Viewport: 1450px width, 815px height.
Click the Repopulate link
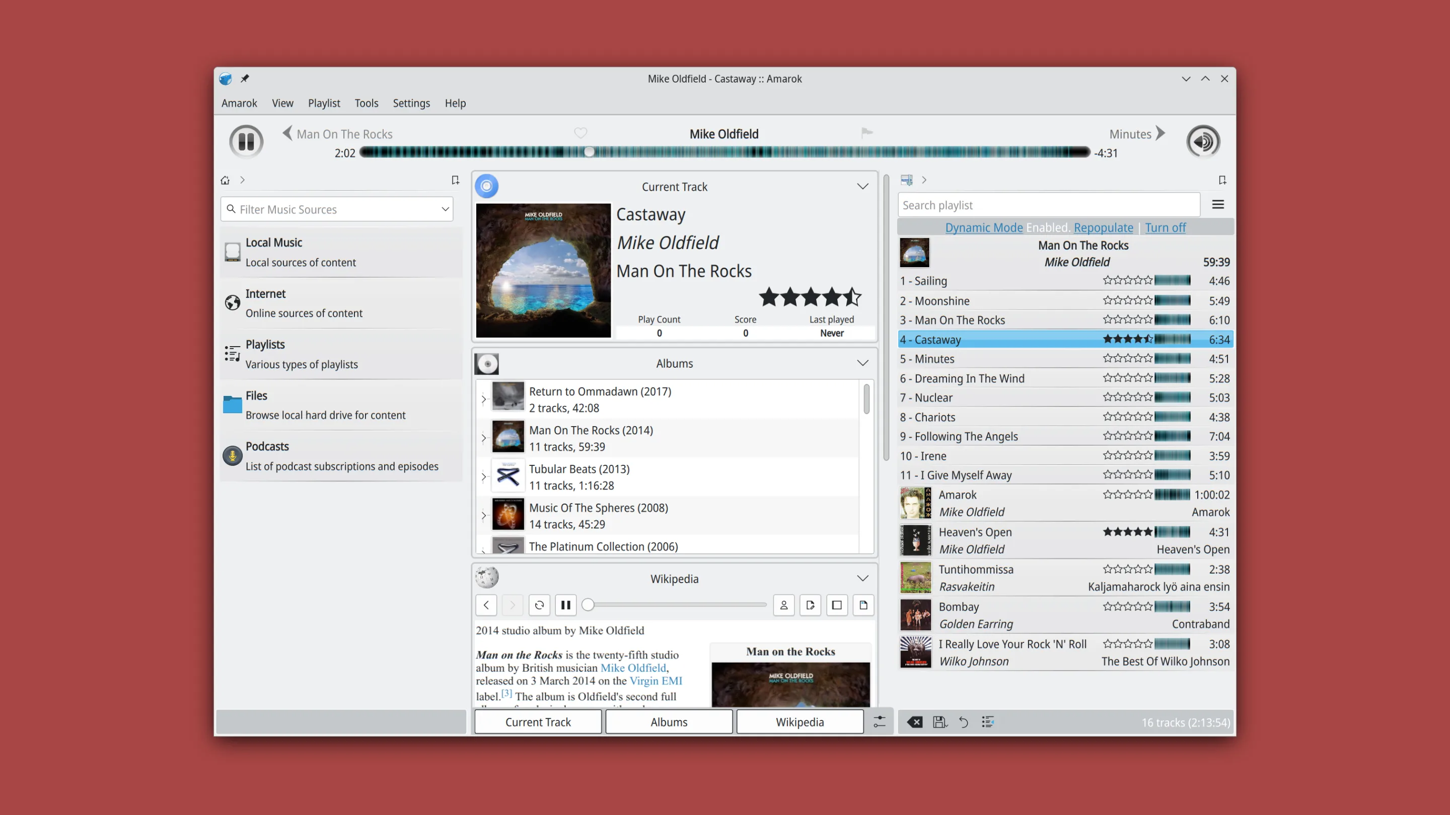(x=1103, y=227)
